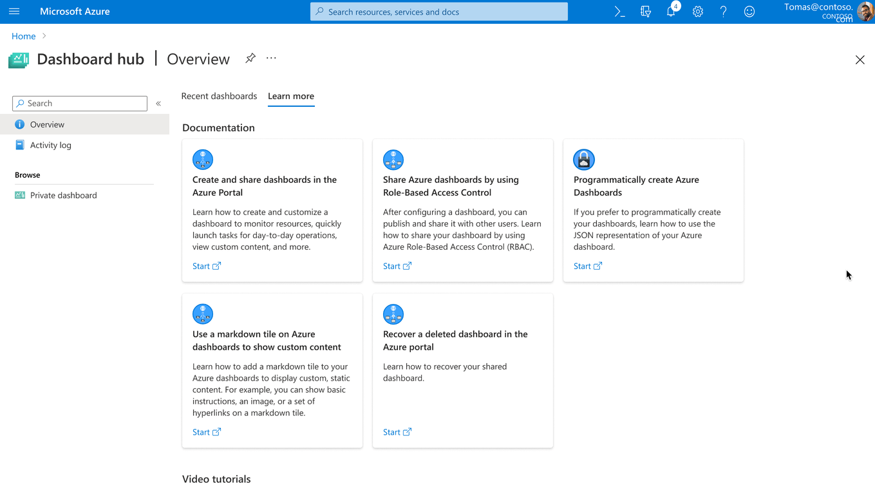
Task: Click the Activity log book icon
Action: coord(21,145)
